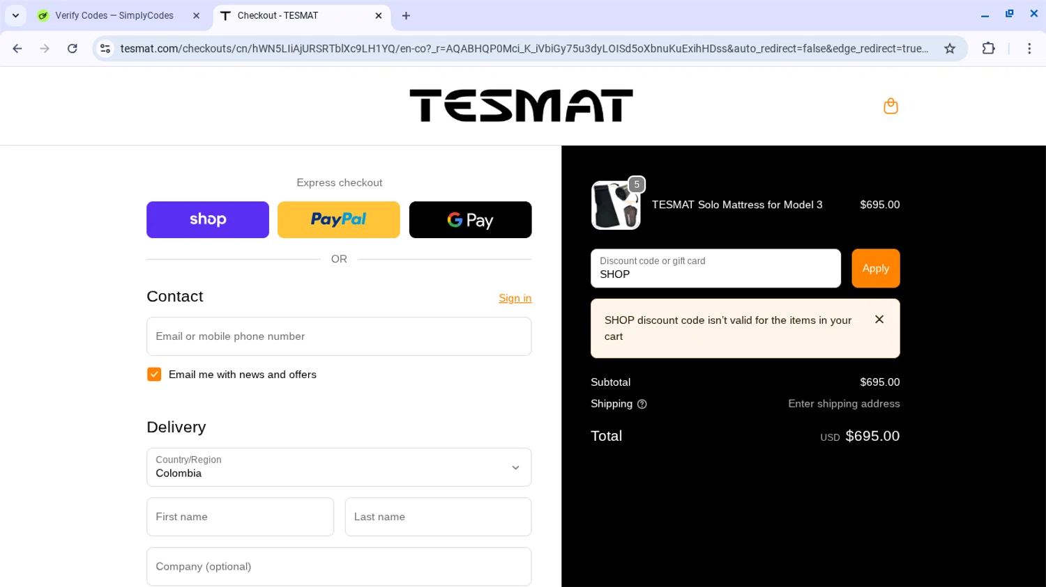Viewport: 1046px width, 587px height.
Task: Click the product name TESMAT Solo Mattress for Model 3
Action: coord(737,205)
